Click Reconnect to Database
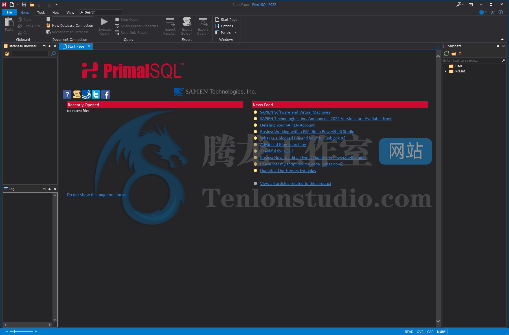 [67, 32]
